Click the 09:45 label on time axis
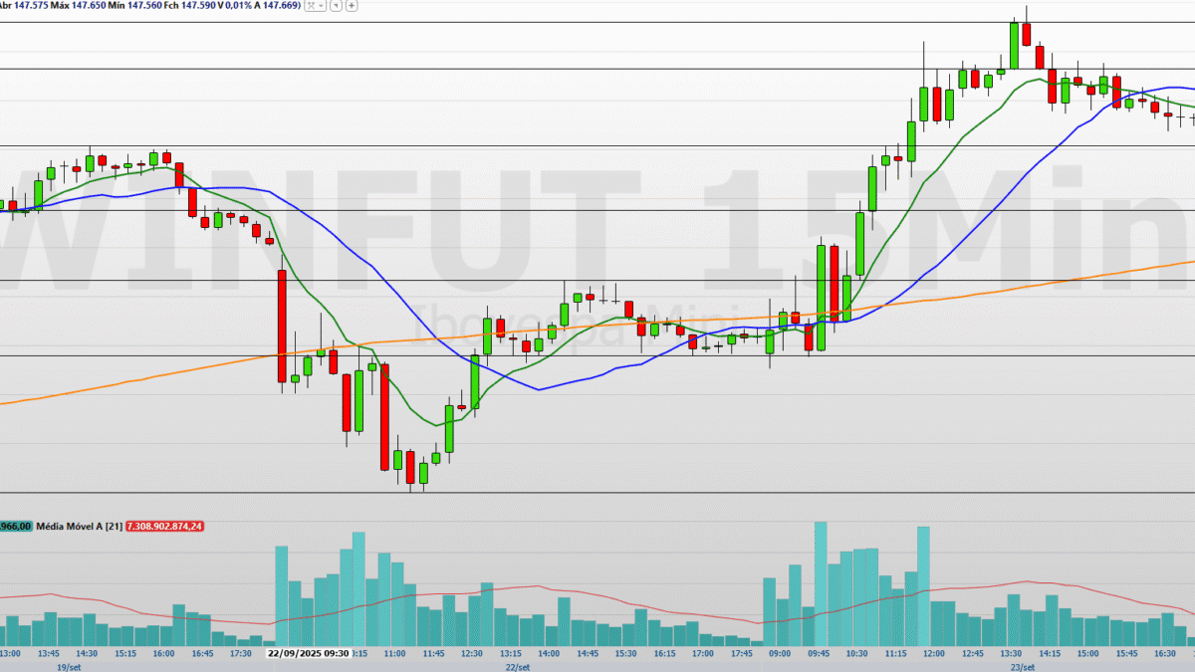This screenshot has width=1195, height=672. coord(819,654)
